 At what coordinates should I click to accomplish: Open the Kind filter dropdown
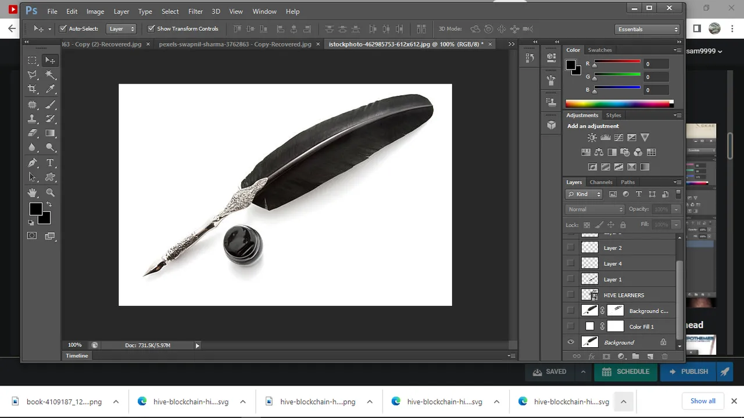click(584, 194)
